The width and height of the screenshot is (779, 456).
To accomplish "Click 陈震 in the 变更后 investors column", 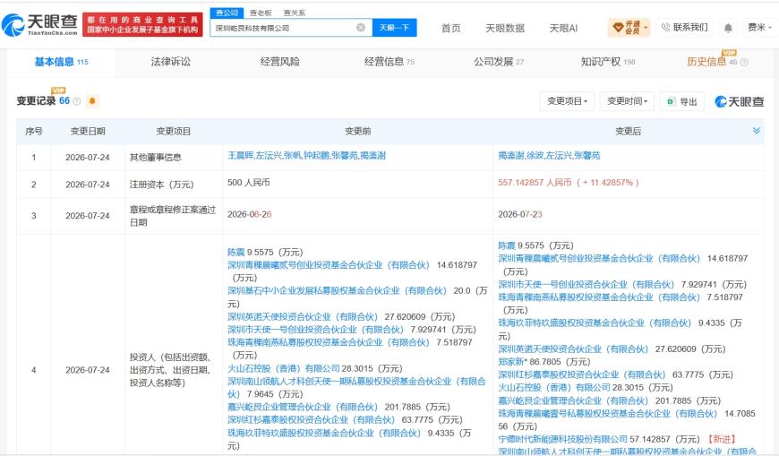I will point(507,245).
